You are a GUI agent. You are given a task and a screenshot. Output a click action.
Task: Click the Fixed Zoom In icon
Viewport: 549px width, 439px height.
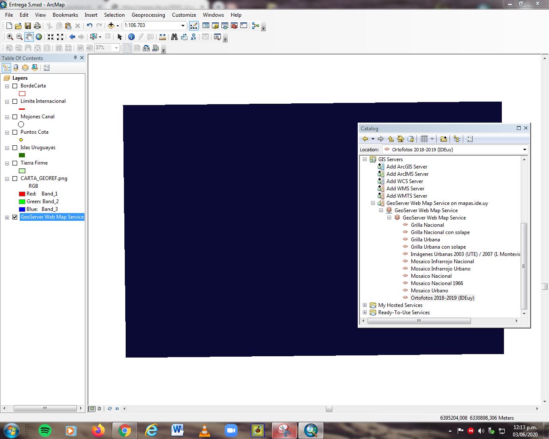51,37
